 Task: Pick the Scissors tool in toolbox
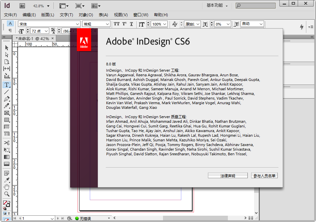tap(7, 143)
